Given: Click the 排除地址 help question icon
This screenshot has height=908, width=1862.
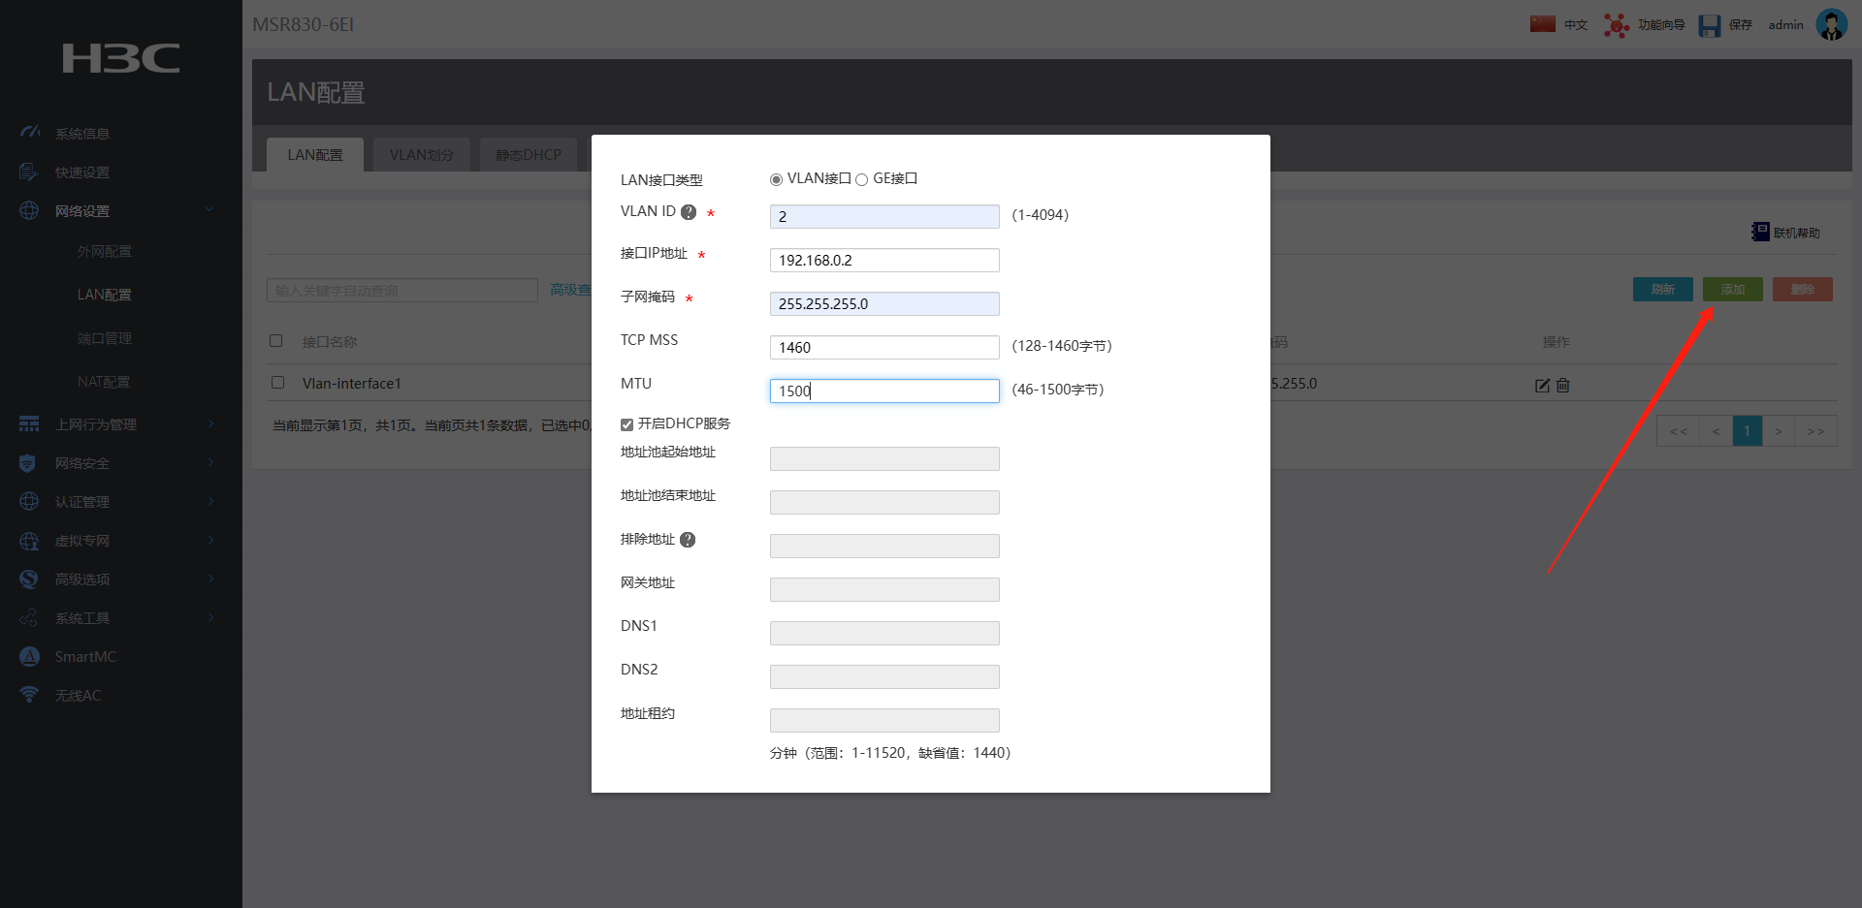Looking at the screenshot, I should coord(688,540).
